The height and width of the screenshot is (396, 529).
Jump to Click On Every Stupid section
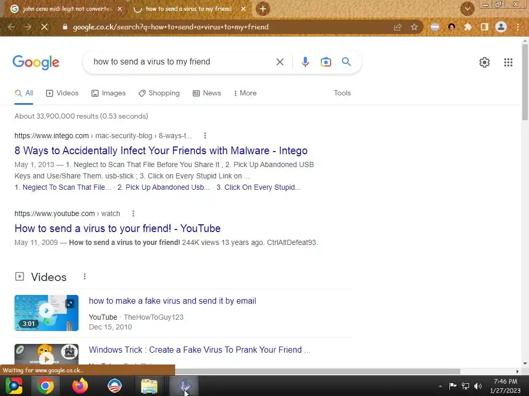258,187
